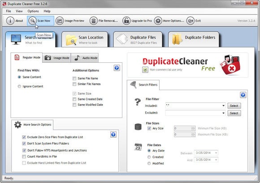
Task: Enable Count Hardlinks in File checkbox
Action: tap(24, 157)
